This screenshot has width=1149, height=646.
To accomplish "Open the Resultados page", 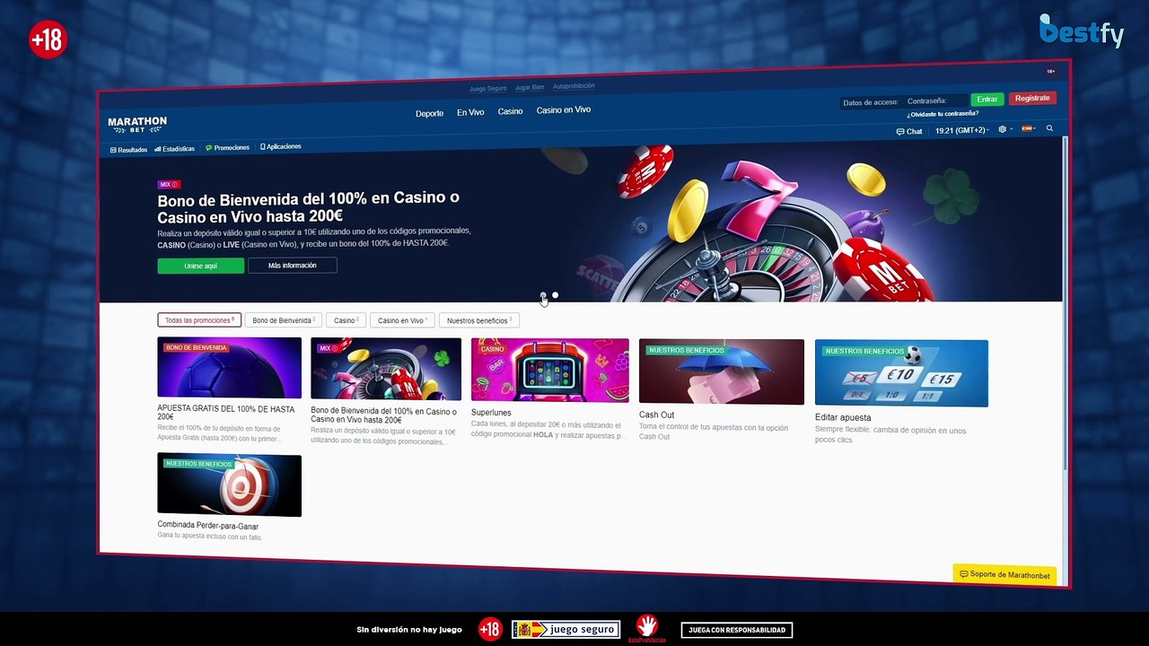I will (128, 150).
